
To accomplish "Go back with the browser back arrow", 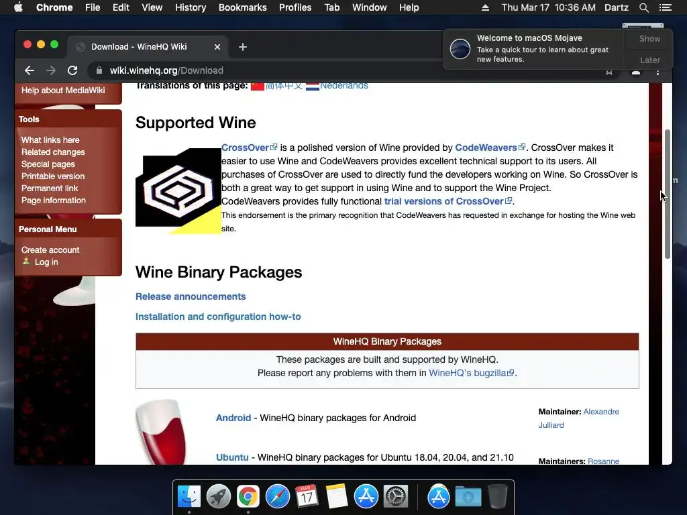I will click(x=30, y=70).
